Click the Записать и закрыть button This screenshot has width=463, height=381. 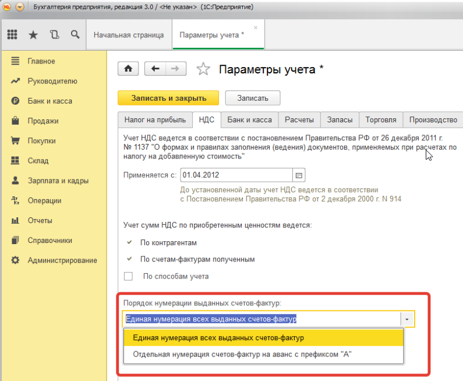(x=168, y=98)
